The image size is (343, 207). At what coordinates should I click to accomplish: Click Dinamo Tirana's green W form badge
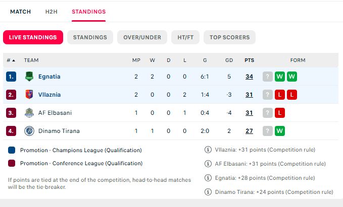tap(280, 131)
